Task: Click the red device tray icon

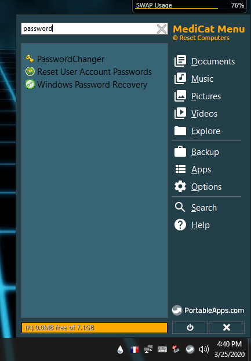Action: tap(176, 349)
